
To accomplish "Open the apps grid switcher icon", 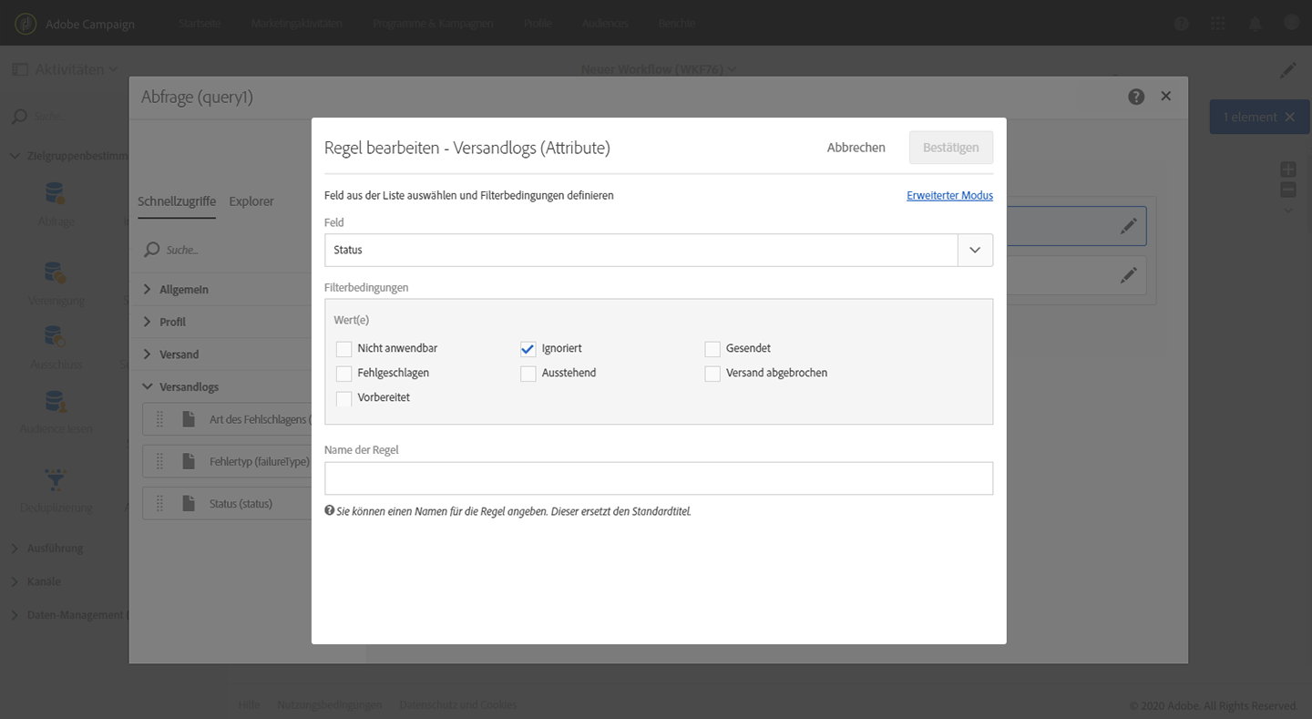I will pyautogui.click(x=1218, y=24).
